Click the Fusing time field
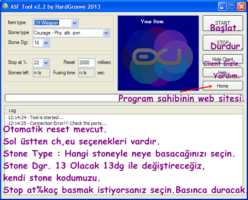248x200 pixels. [x=86, y=73]
